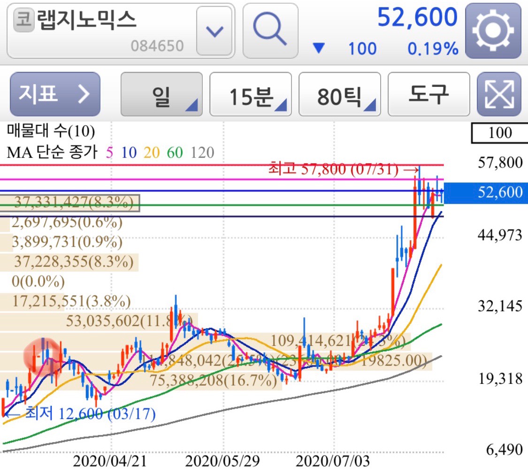Tap the 0.19% change rate
Image resolution: width=528 pixels, height=473 pixels.
[433, 49]
